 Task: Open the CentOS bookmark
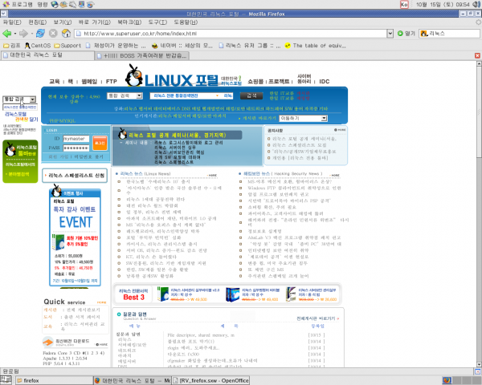tap(38, 46)
